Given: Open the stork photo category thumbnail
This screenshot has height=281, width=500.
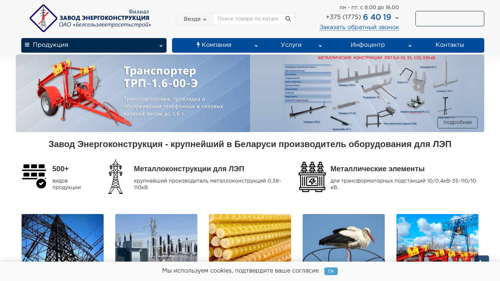Looking at the screenshot, I should tap(343, 238).
